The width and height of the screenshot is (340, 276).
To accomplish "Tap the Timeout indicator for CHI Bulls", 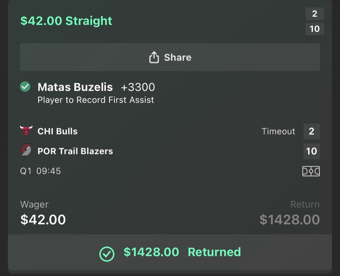I will 278,131.
